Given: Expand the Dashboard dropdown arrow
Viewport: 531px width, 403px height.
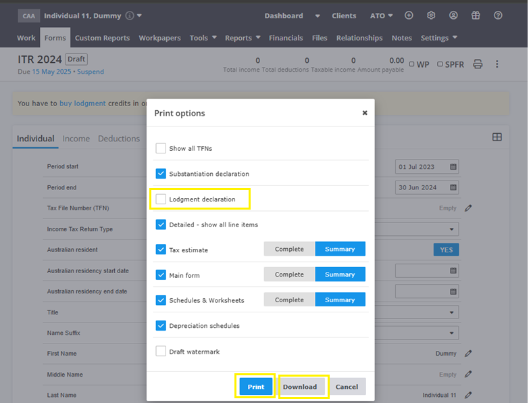Looking at the screenshot, I should [318, 16].
